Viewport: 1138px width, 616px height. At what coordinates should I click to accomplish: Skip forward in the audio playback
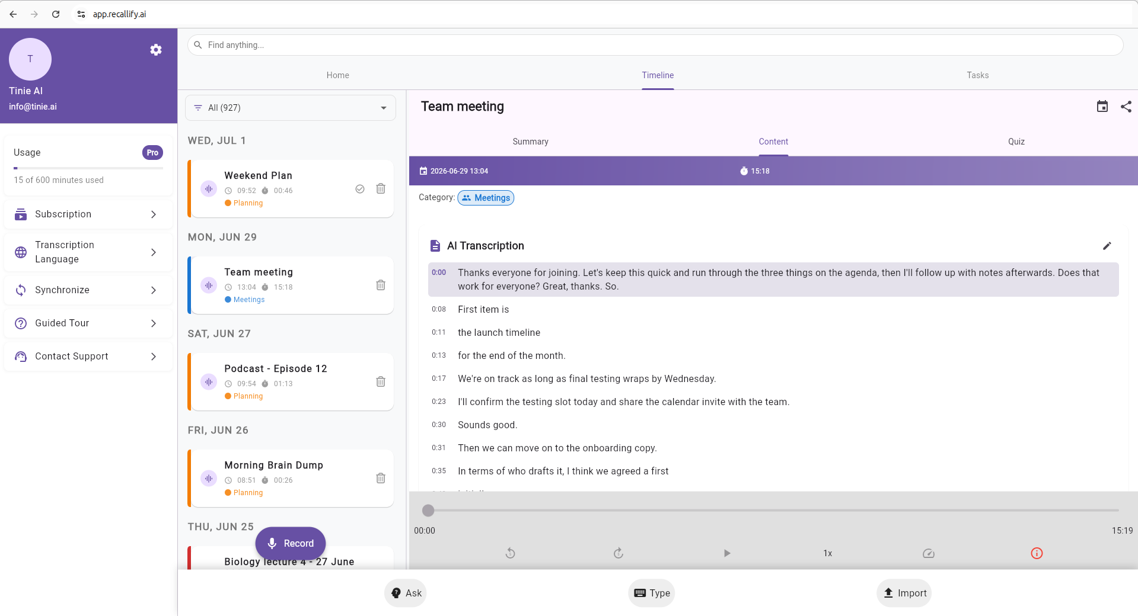tap(619, 553)
